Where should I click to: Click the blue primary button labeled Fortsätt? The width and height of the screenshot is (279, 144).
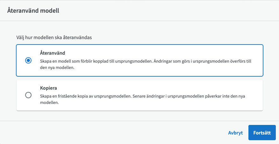262,133
